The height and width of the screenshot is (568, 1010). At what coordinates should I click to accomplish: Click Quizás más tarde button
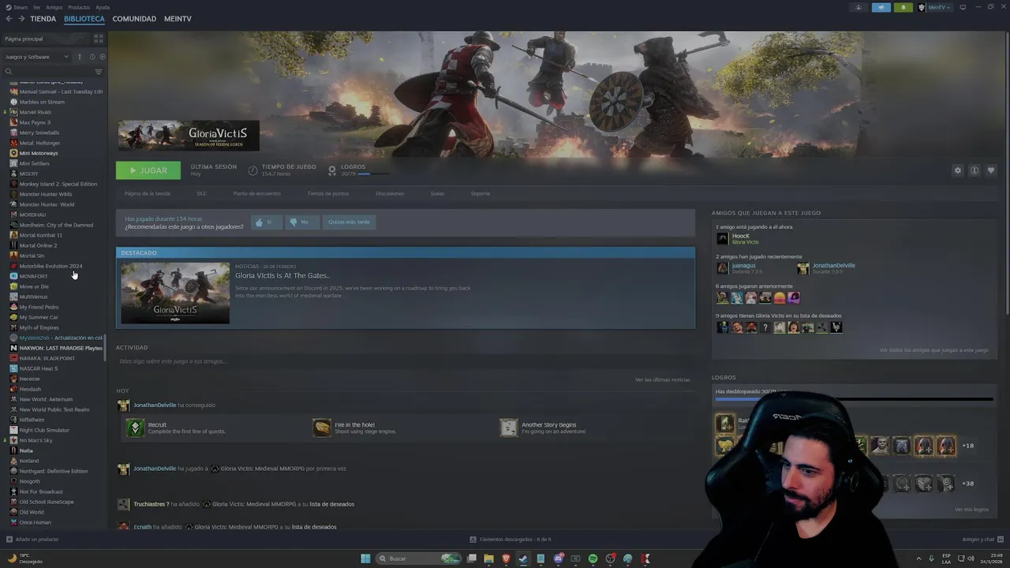pos(349,222)
